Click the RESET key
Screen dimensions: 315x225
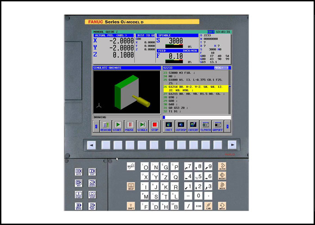click(x=131, y=166)
